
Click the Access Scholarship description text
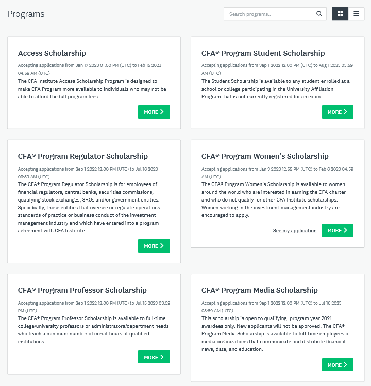point(92,89)
